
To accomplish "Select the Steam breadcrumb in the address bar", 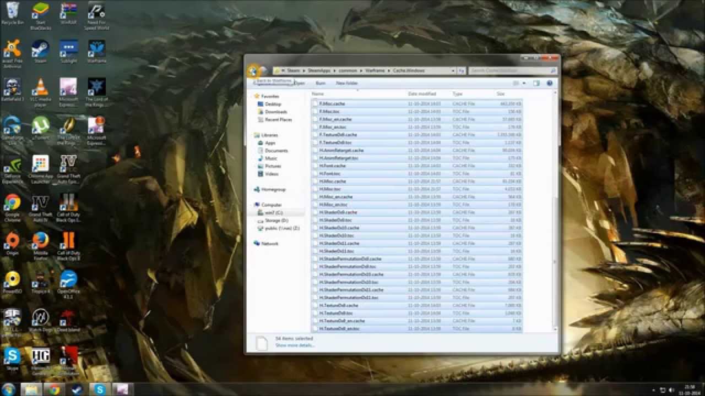I will [x=293, y=71].
